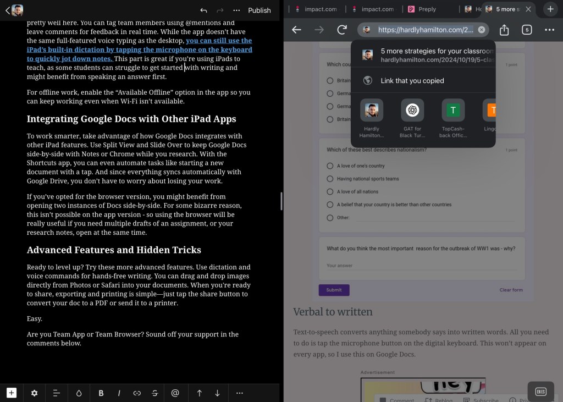Open the editor toolbar more options ellipsis
Viewport: 563px width, 402px height.
point(239,393)
